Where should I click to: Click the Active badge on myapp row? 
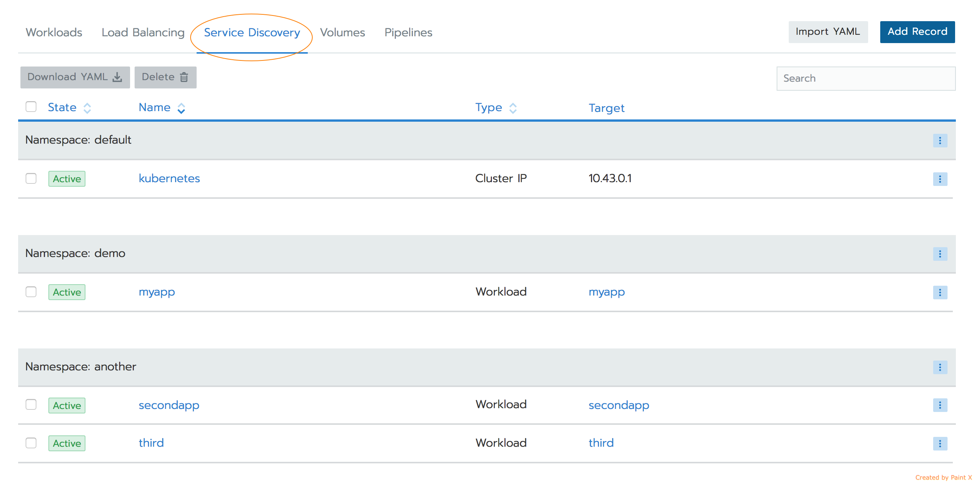(67, 292)
